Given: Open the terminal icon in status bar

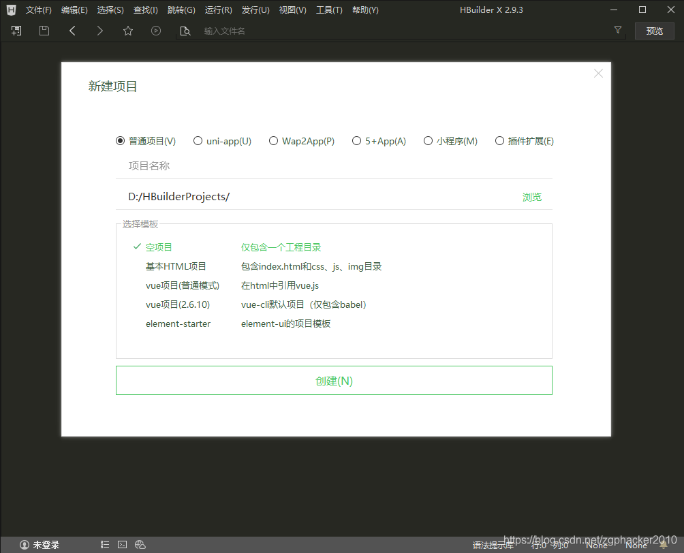Looking at the screenshot, I should [x=123, y=545].
